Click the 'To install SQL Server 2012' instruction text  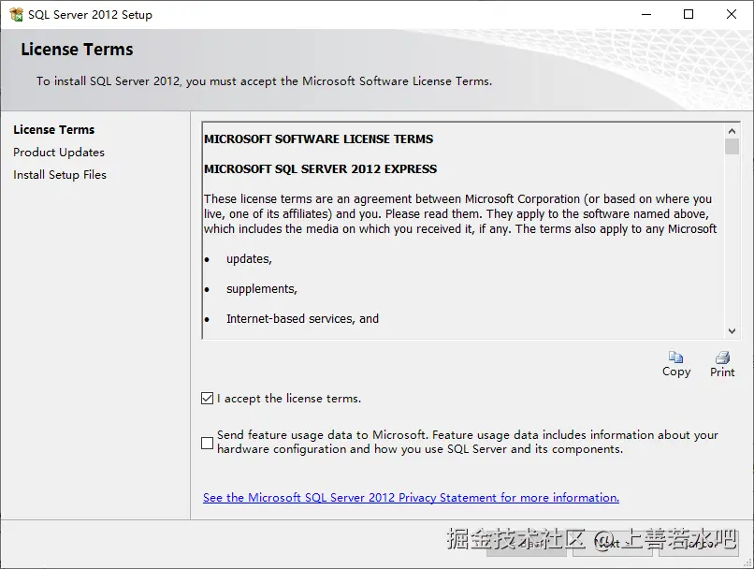click(x=264, y=81)
